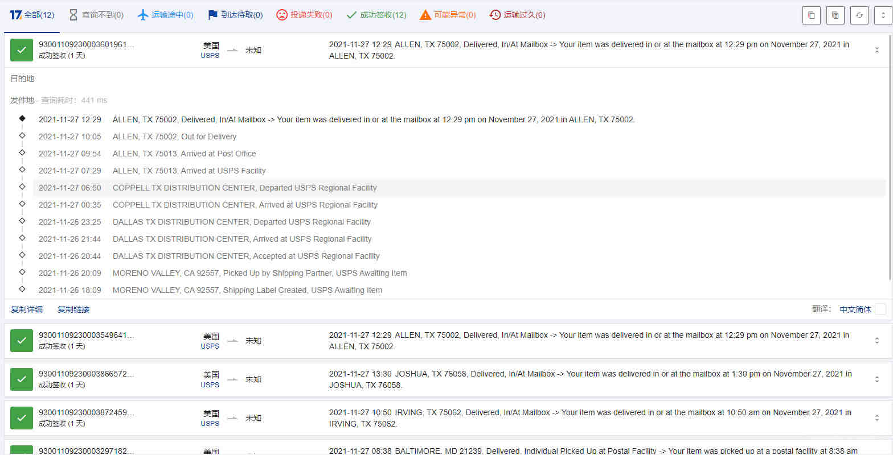Image resolution: width=893 pixels, height=455 pixels.
Task: Toggle the translation checkbox
Action: [x=880, y=309]
